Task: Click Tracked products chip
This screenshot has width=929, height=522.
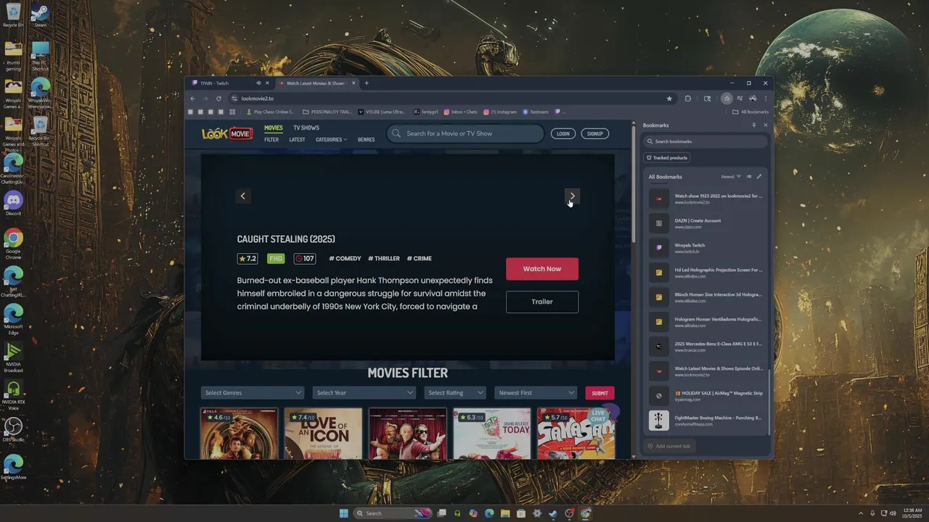Action: pyautogui.click(x=667, y=157)
